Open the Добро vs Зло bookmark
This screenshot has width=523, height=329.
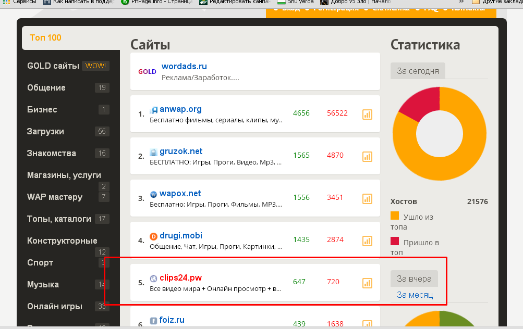click(x=356, y=2)
